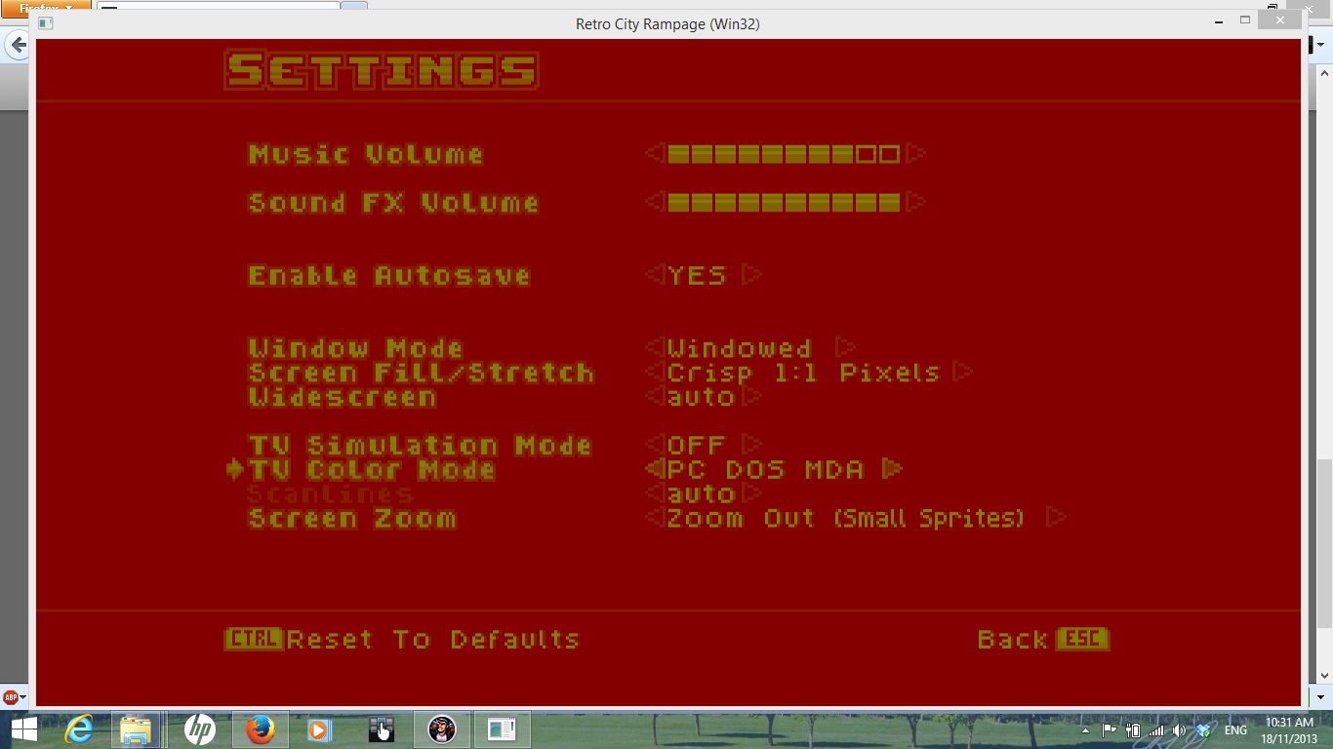Viewport: 1333px width, 749px height.
Task: Open Internet Explorer from the taskbar
Action: [79, 729]
